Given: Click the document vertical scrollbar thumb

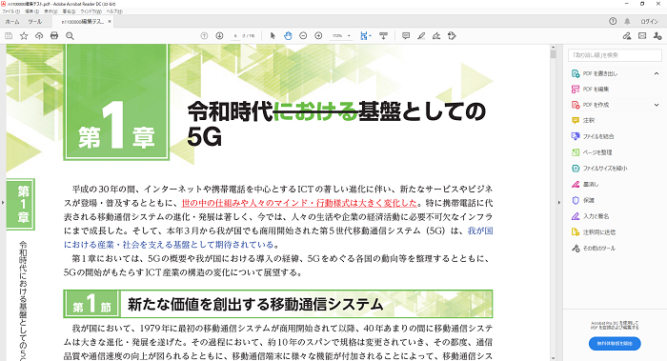Looking at the screenshot, I should point(553,53).
